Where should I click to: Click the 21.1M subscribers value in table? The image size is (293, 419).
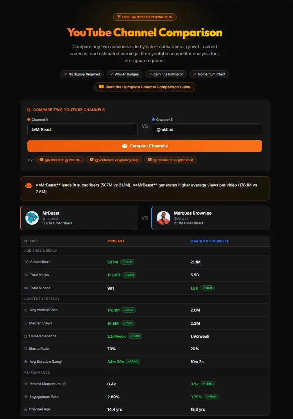[x=195, y=262]
